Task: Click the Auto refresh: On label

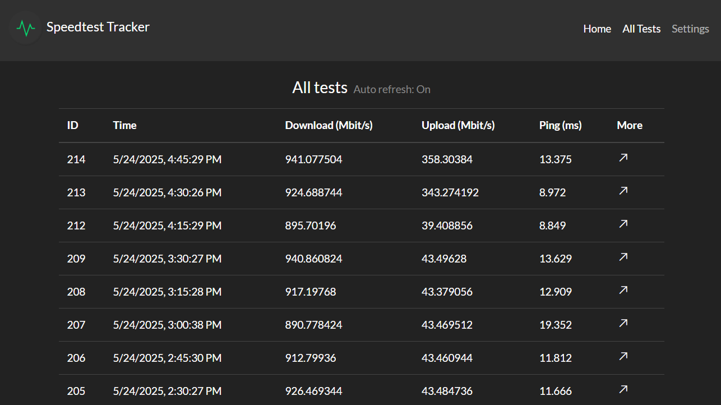Action: [x=392, y=89]
